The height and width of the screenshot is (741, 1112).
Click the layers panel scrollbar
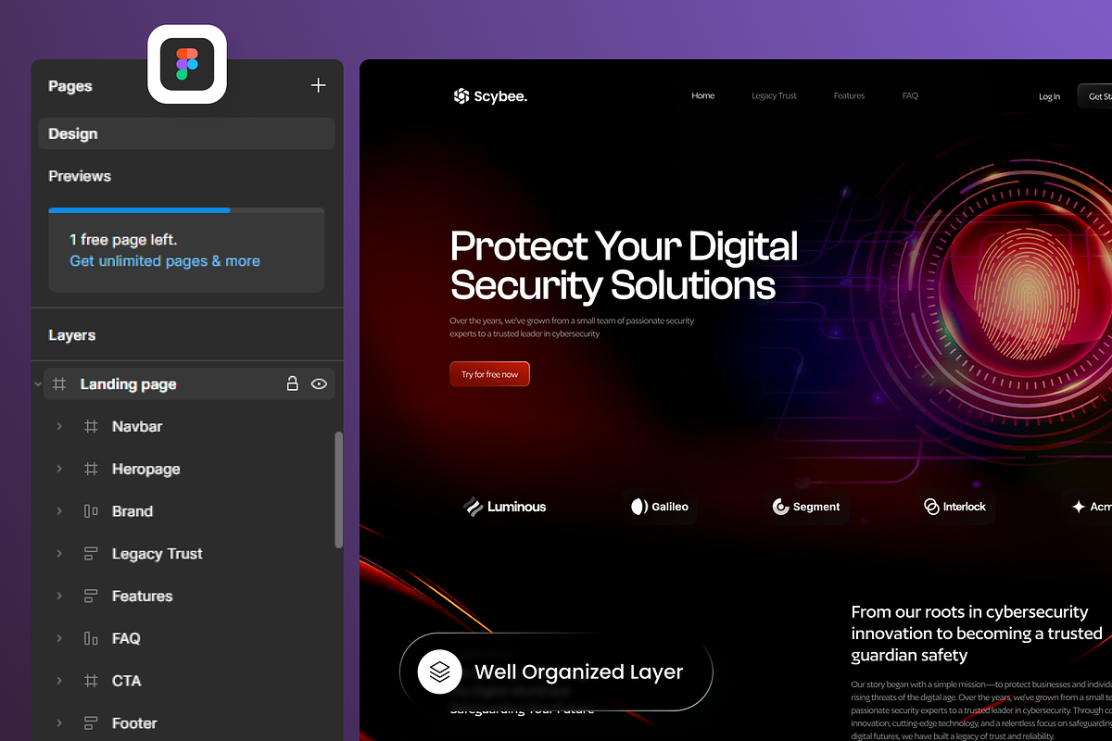point(338,491)
